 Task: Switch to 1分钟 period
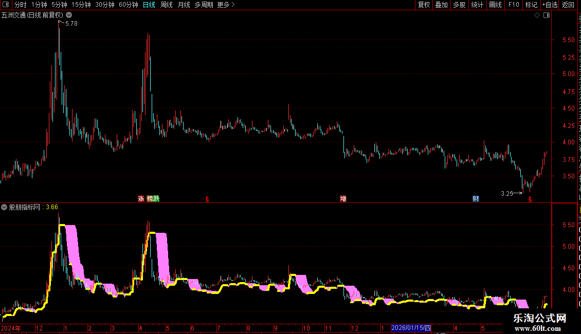click(39, 5)
